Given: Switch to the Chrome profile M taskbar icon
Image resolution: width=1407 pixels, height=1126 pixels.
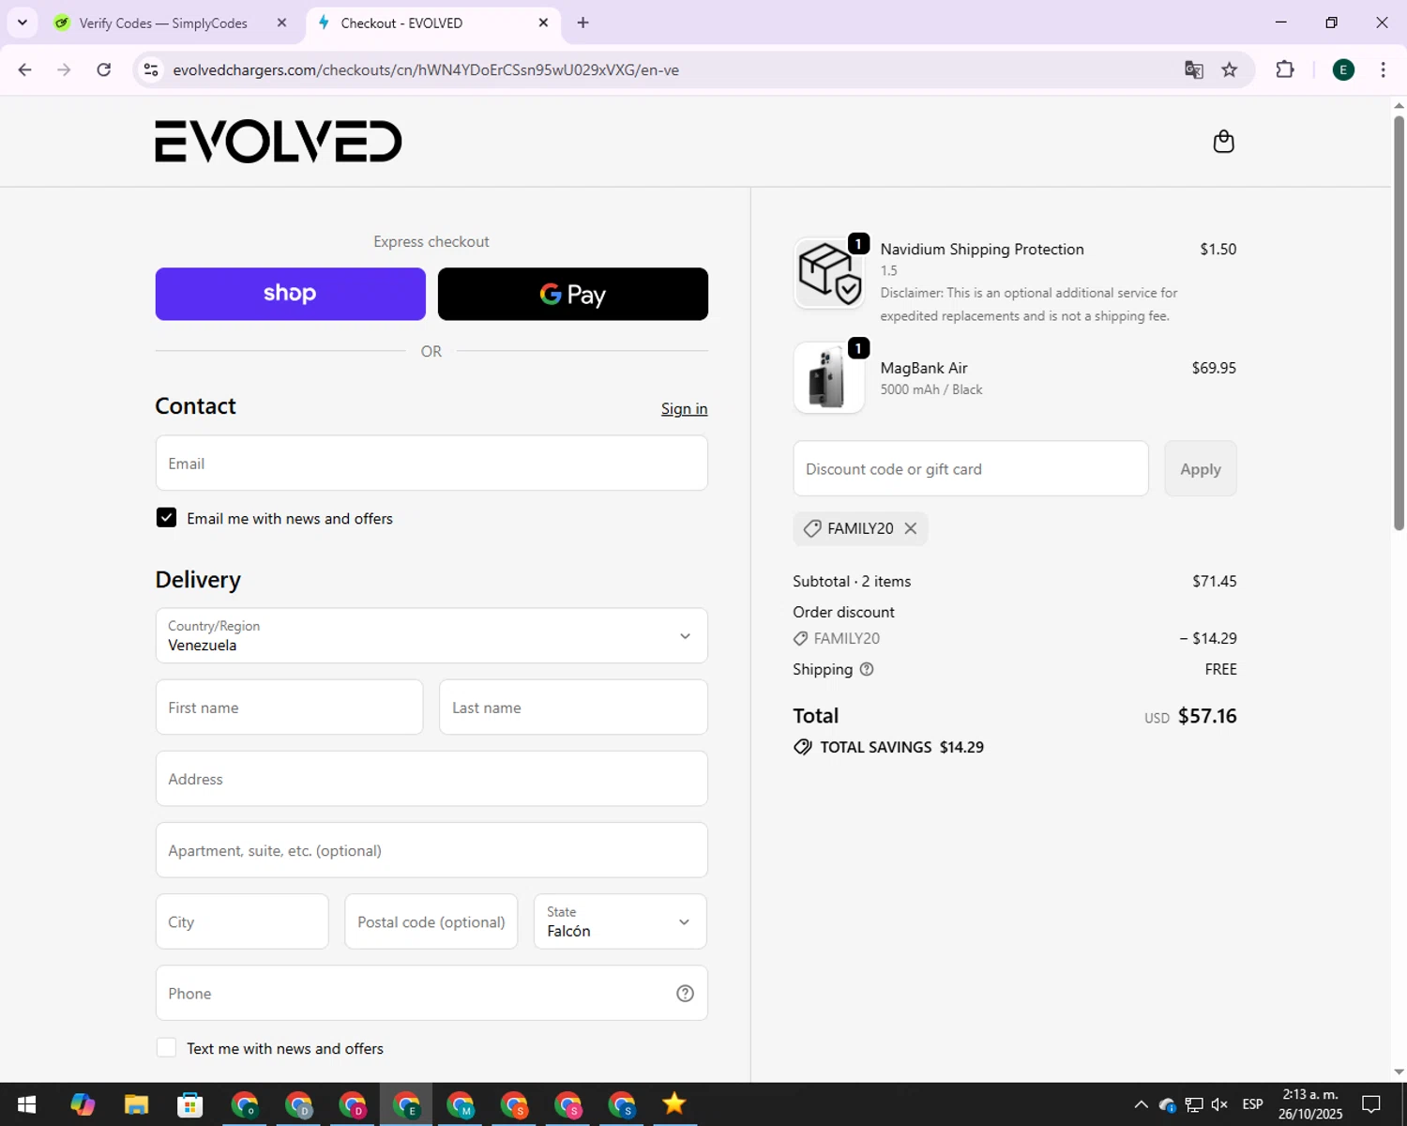Looking at the screenshot, I should [461, 1104].
